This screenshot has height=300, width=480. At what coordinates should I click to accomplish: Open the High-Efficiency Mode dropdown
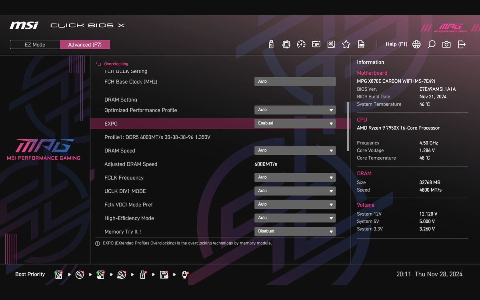(x=295, y=218)
